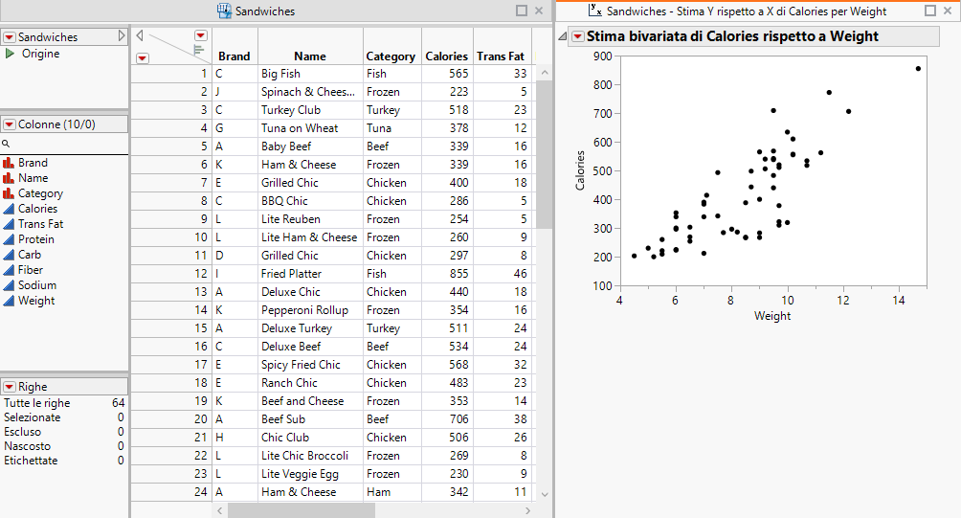Click the Calories continuous modeling type icon
961x518 pixels.
tap(9, 209)
